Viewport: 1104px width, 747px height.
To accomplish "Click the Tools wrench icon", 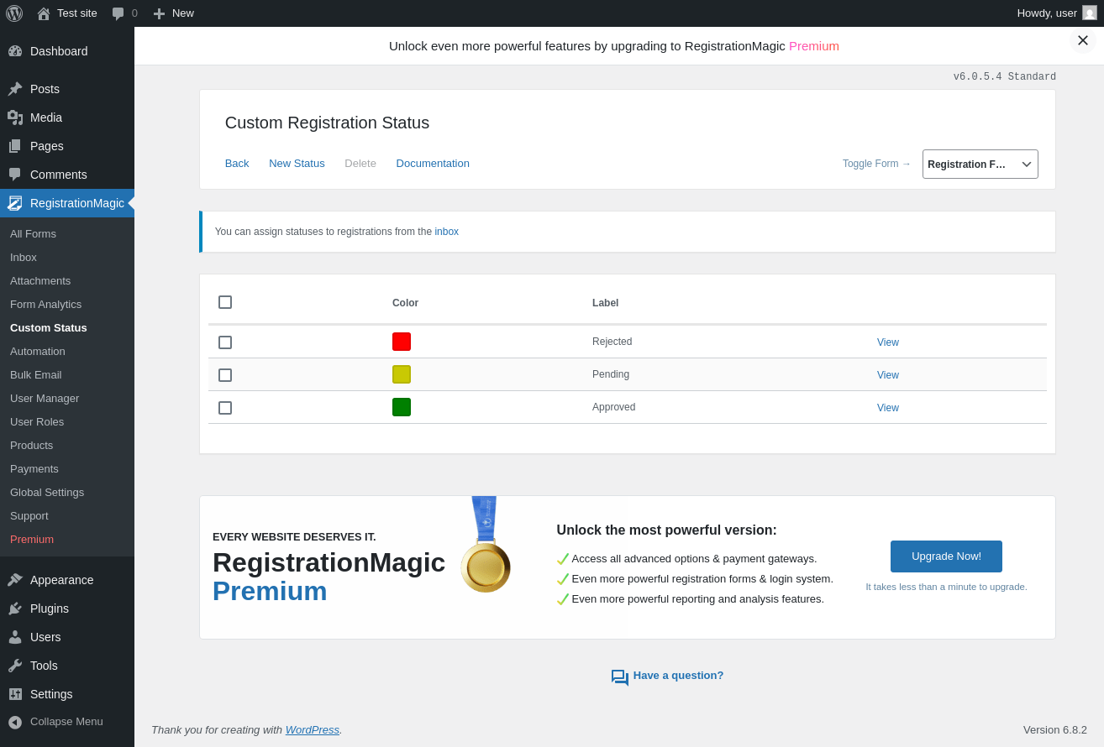I will 15,666.
